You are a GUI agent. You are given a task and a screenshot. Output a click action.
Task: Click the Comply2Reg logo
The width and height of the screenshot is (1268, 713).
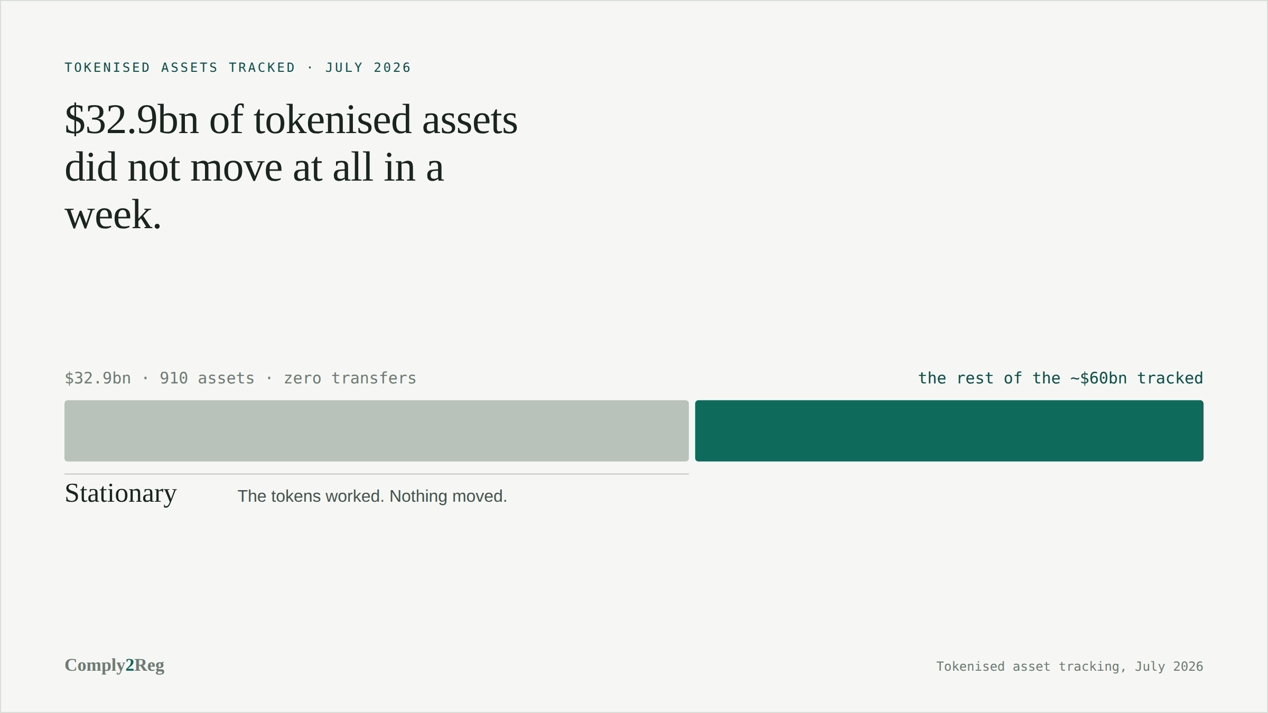point(114,665)
